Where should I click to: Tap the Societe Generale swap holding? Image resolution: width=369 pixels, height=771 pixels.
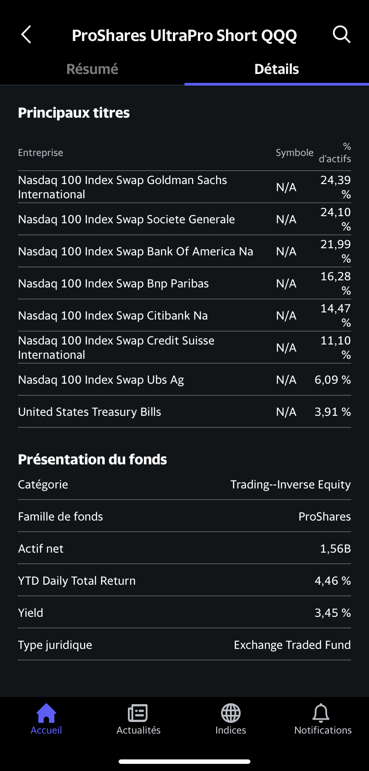[127, 219]
